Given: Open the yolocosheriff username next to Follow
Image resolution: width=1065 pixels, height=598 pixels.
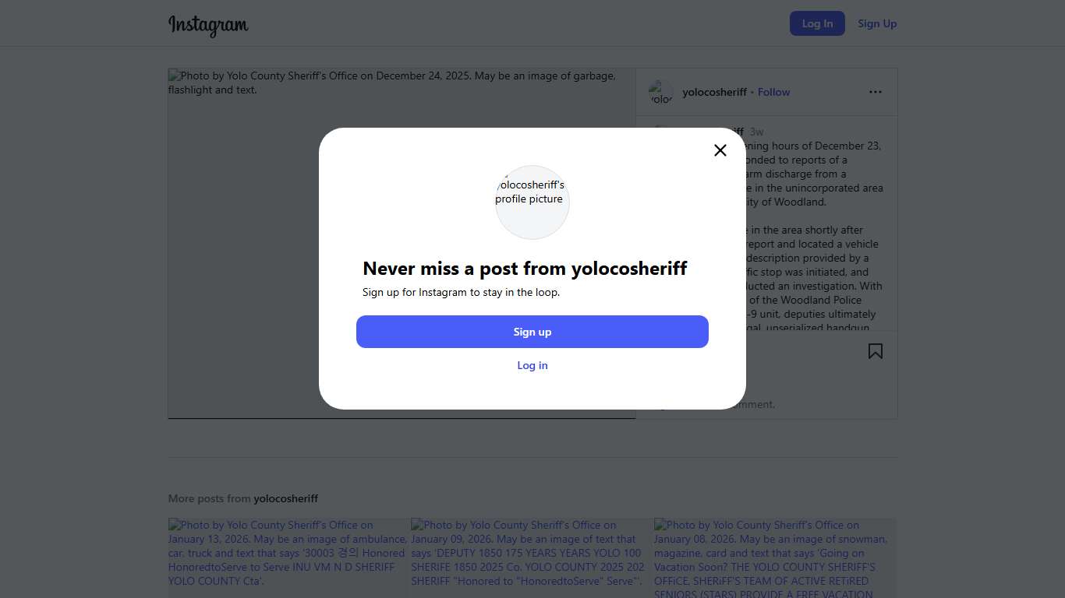Looking at the screenshot, I should [714, 92].
